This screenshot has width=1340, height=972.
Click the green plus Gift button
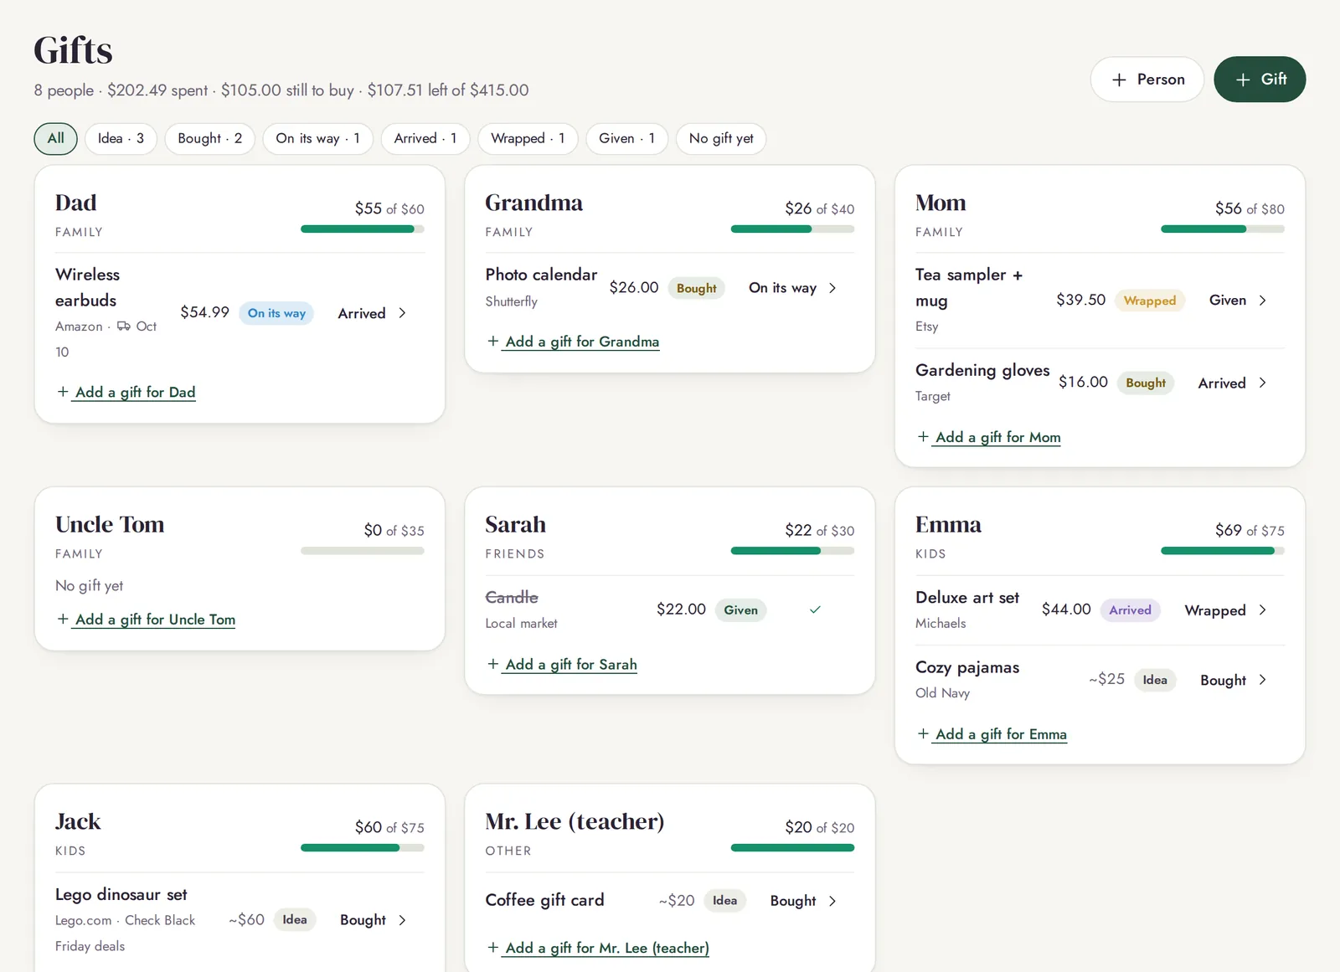[x=1260, y=80]
